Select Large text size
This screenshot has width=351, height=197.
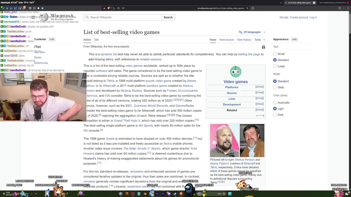(275, 66)
